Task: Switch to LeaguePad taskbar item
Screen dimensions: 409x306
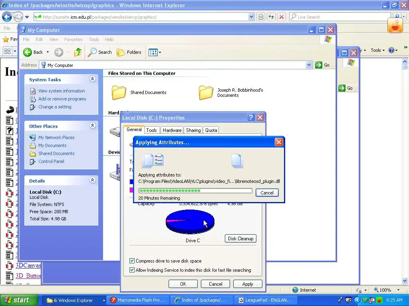Action: click(x=266, y=300)
